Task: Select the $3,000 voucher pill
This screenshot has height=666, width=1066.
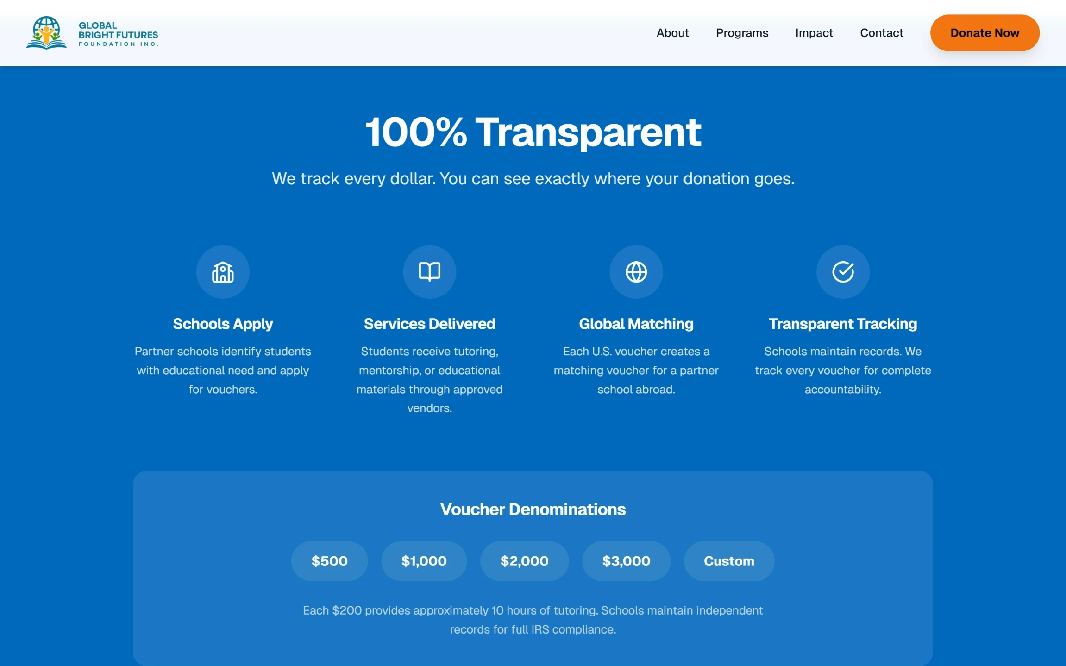Action: pyautogui.click(x=626, y=561)
